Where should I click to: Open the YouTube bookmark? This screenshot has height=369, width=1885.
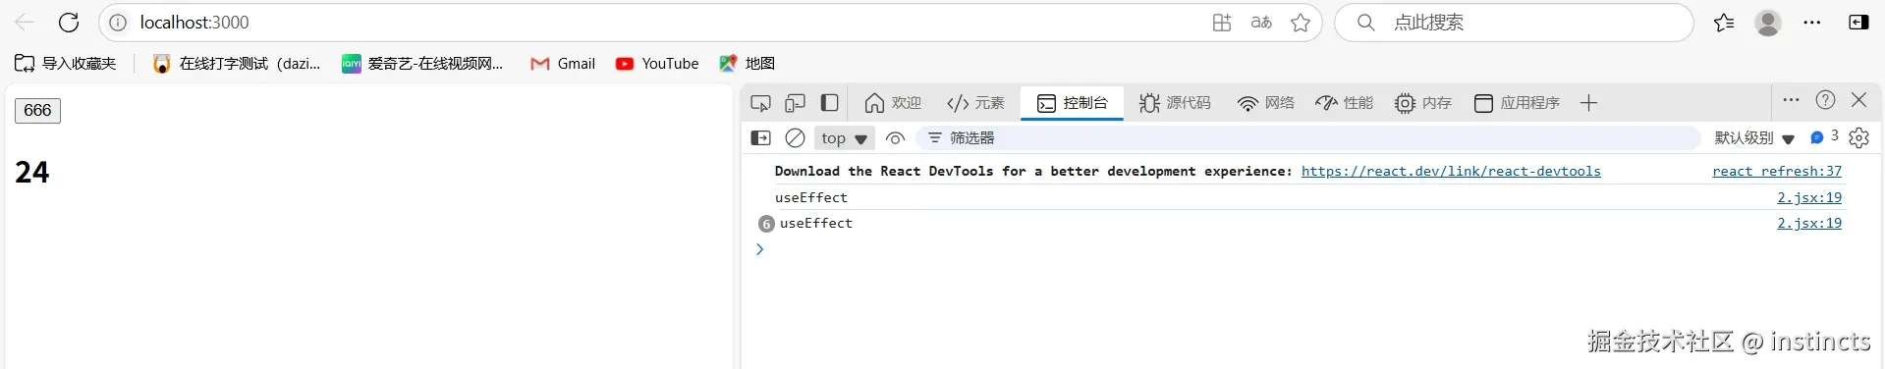[x=657, y=64]
